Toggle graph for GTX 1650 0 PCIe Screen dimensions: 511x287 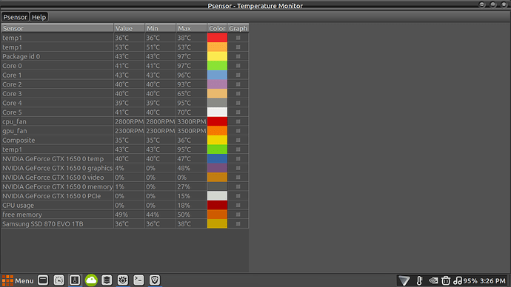pos(238,196)
